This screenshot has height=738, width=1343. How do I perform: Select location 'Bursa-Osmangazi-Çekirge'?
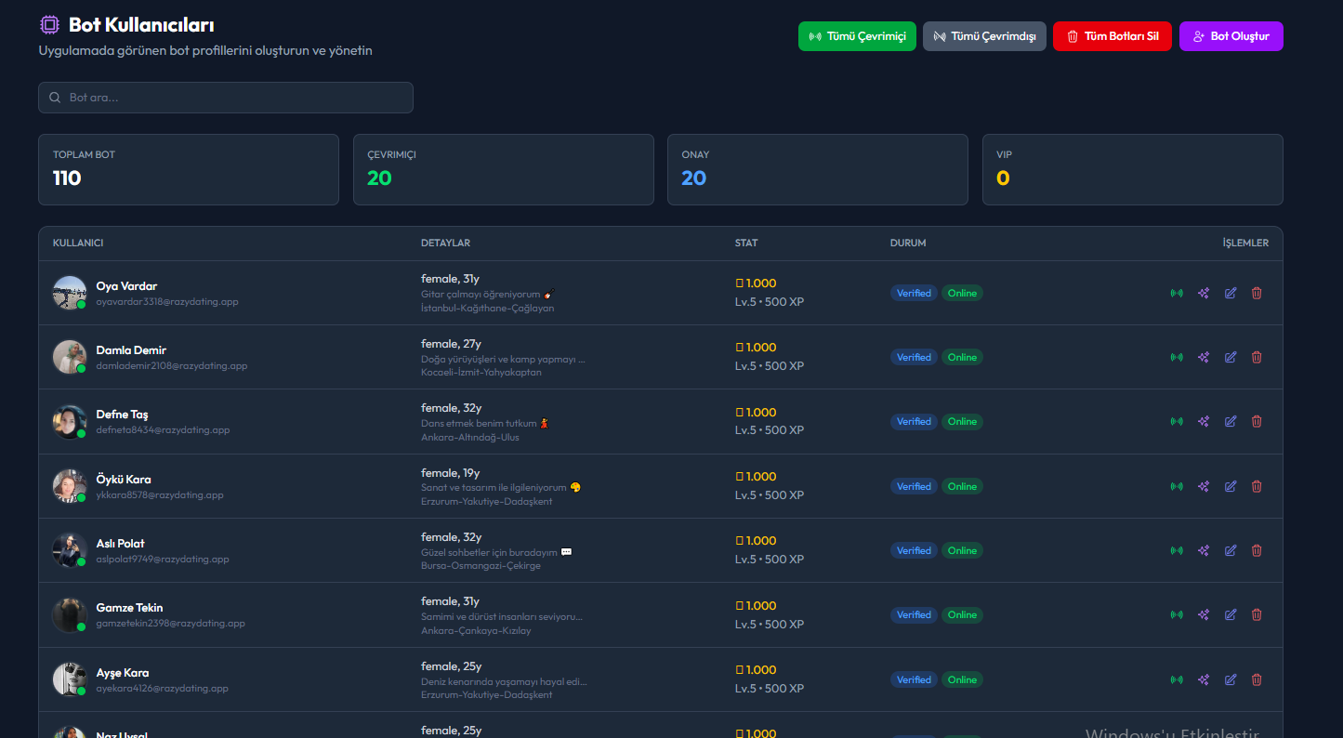pyautogui.click(x=481, y=566)
